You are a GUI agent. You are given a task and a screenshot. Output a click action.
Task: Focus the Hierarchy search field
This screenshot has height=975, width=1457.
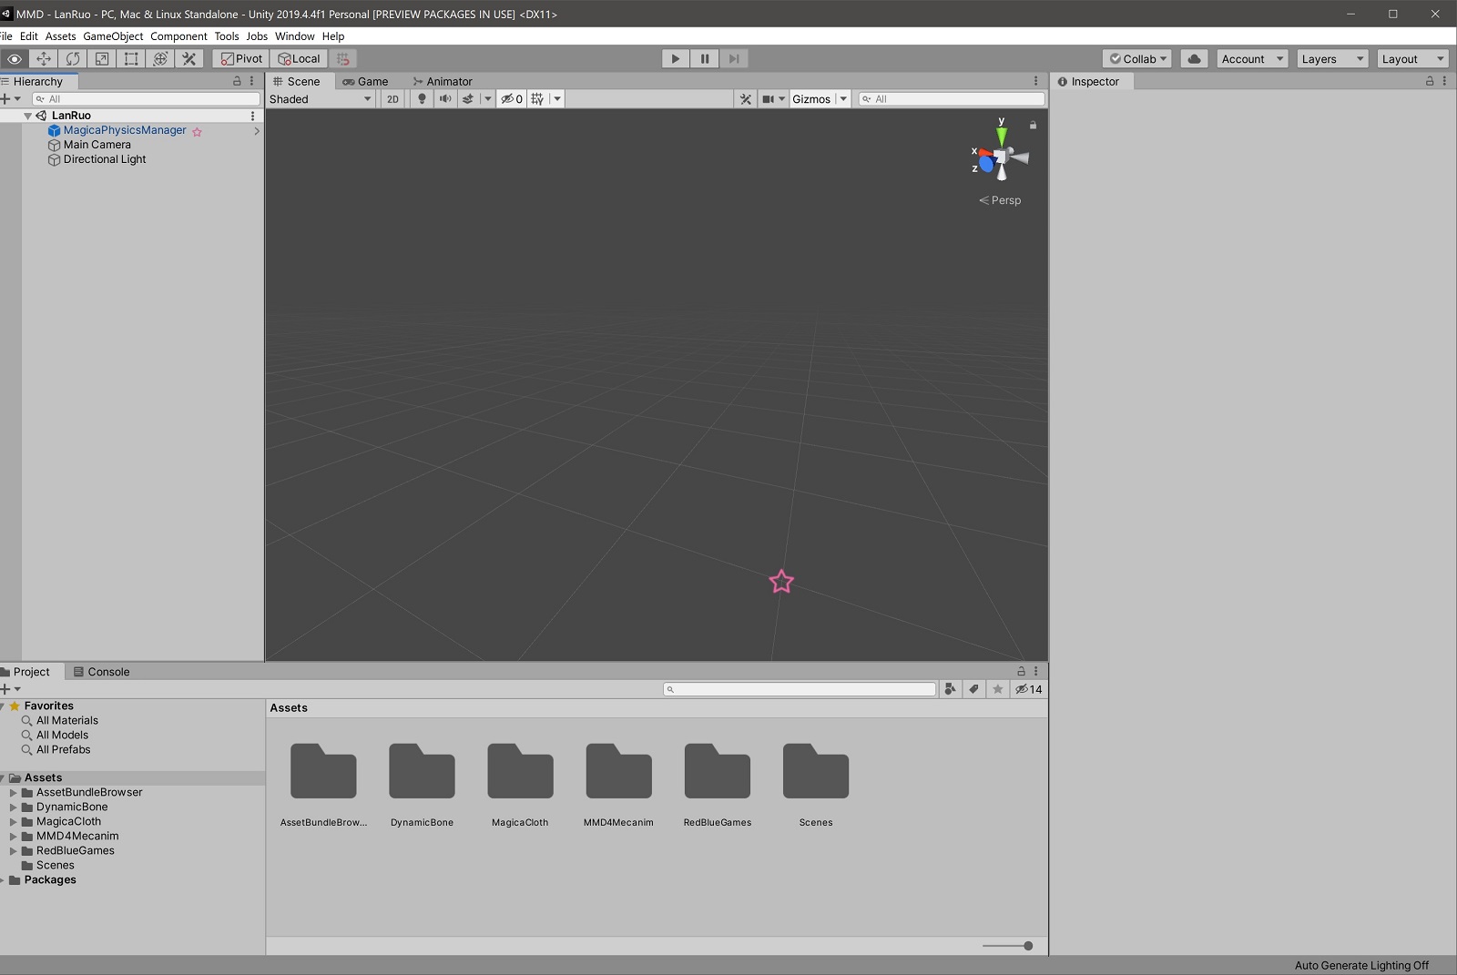tap(146, 98)
